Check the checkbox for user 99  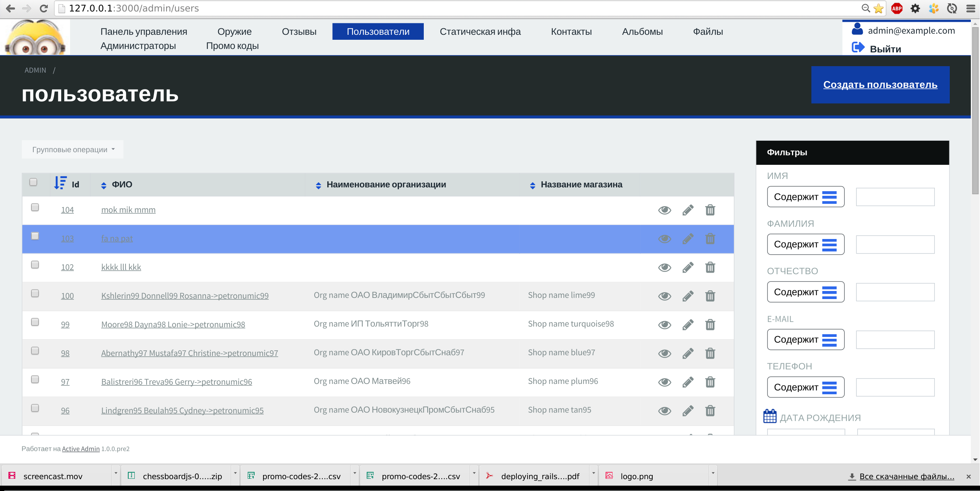(x=35, y=322)
